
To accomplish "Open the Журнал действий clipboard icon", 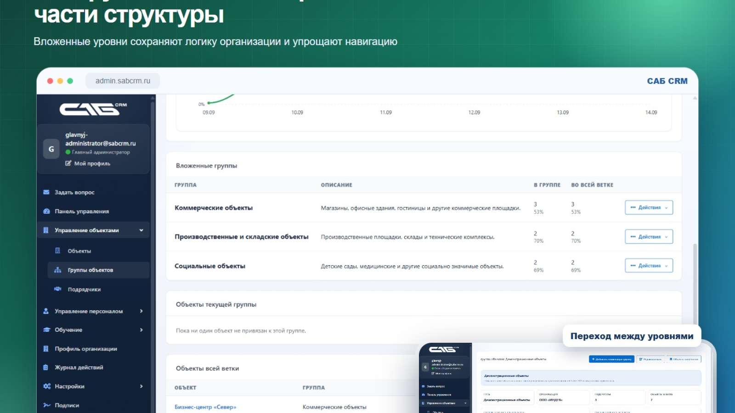I will click(46, 367).
